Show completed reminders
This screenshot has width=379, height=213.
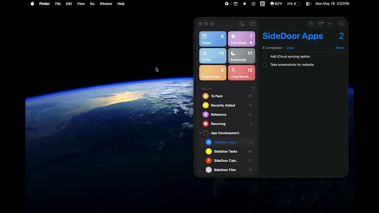pos(340,48)
